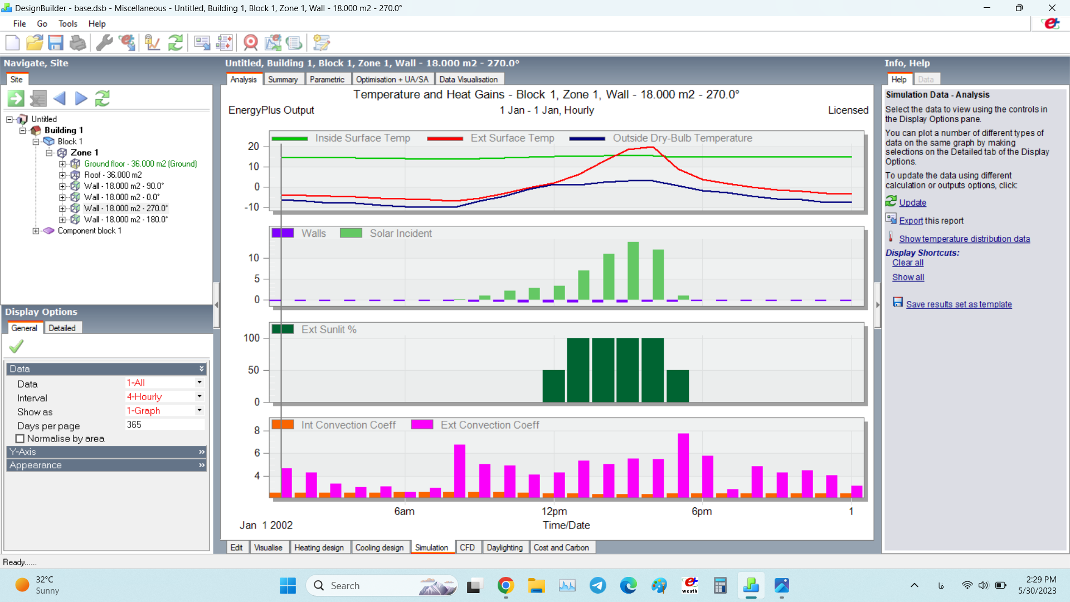Click Save results set as template link
This screenshot has width=1070, height=602.
tap(959, 304)
